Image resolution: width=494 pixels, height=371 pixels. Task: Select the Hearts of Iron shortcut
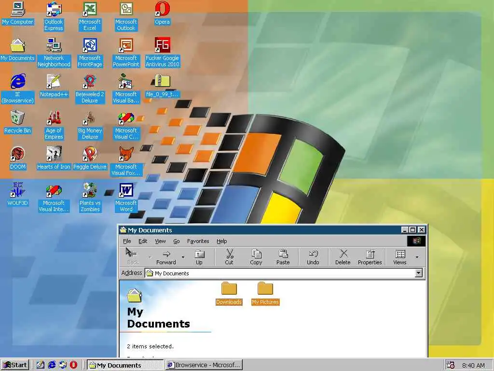tap(54, 158)
